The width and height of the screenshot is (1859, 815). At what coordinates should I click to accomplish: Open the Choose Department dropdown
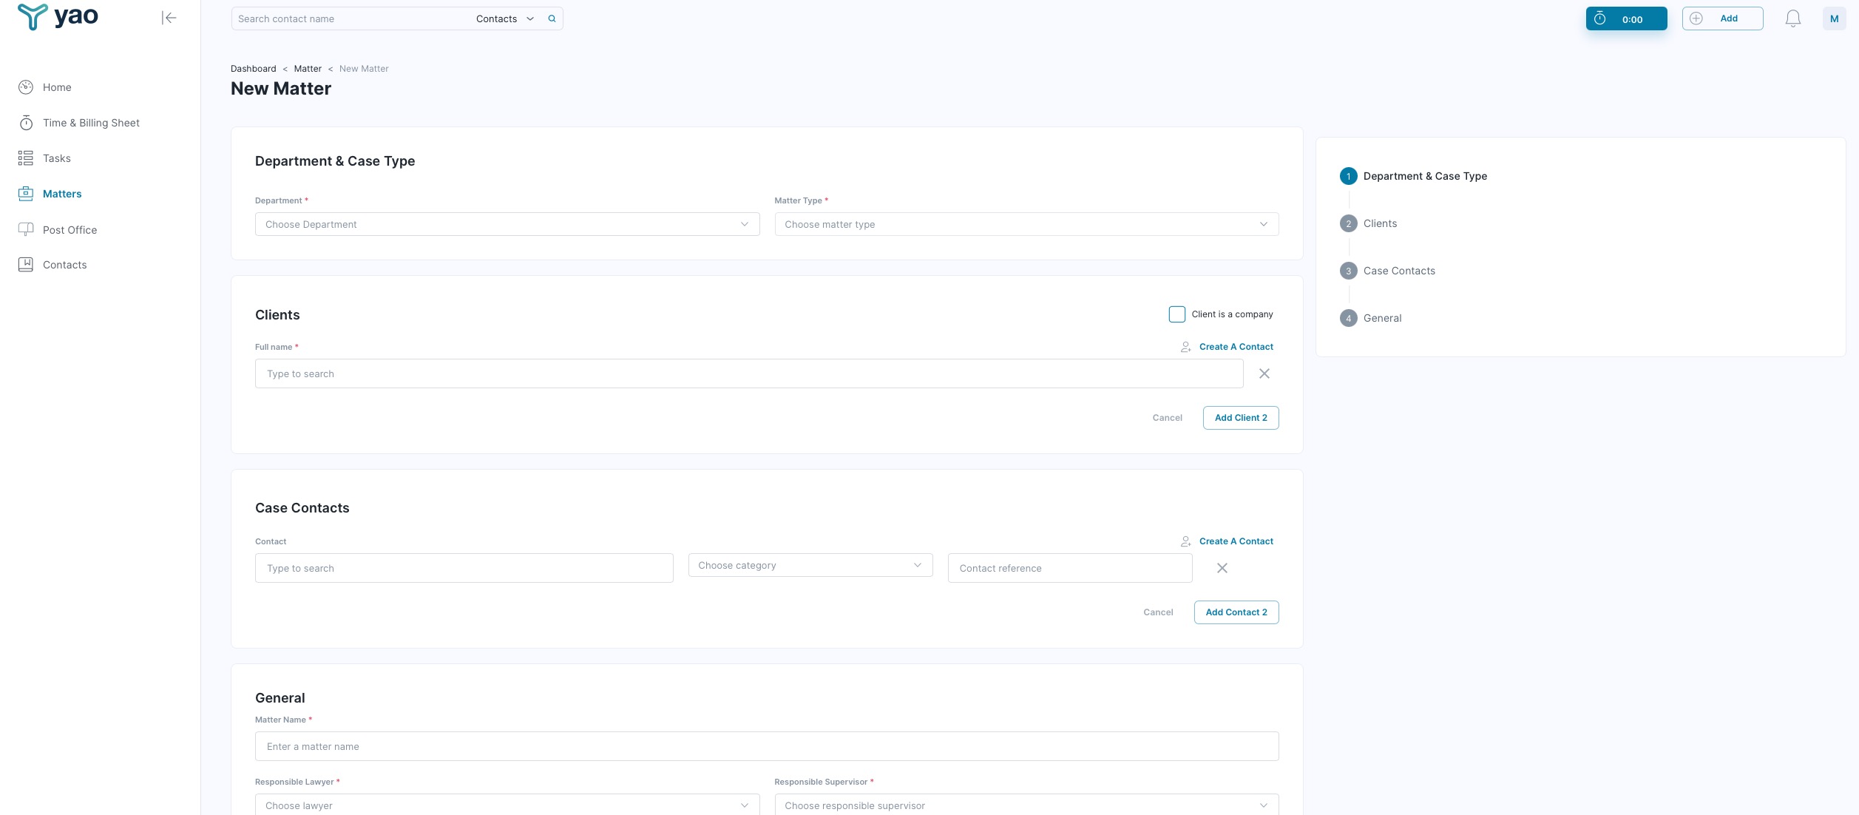click(x=507, y=224)
